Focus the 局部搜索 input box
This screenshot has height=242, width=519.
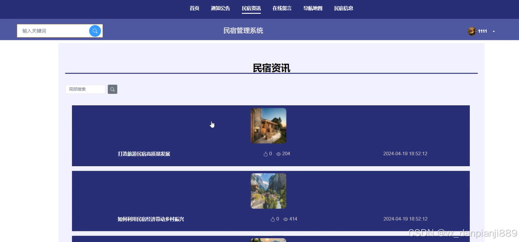(x=85, y=89)
